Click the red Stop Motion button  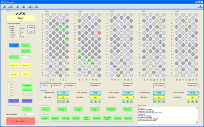[20, 121]
